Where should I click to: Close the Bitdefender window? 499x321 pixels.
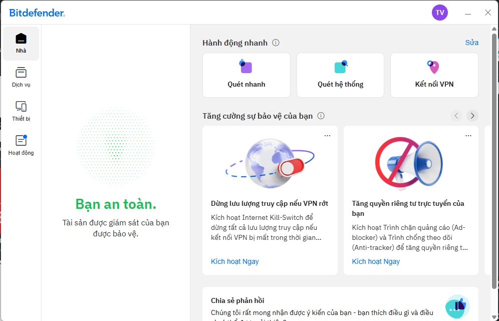pyautogui.click(x=488, y=13)
